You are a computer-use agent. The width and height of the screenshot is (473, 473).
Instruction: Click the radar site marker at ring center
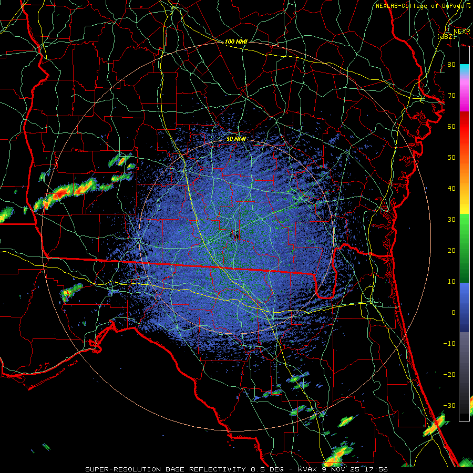pos(236,235)
